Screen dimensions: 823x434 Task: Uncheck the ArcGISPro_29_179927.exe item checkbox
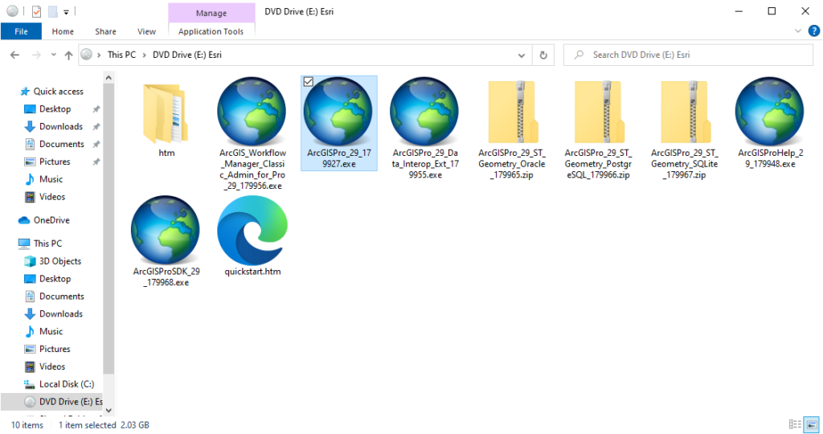309,82
